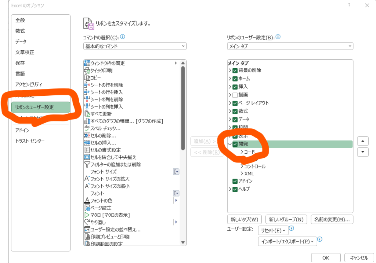Viewport: 376px width, 263px height.
Task: Select the Quick Print (クイック印刷) icon
Action: coord(87,70)
